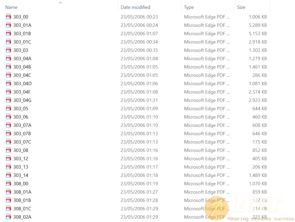Sort files by Date modified column header
Screen dimensions: 295x222
click(135, 7)
